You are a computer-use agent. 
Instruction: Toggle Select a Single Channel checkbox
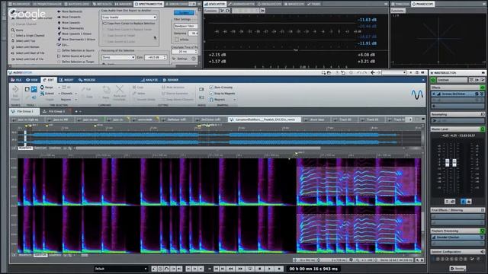click(13, 36)
